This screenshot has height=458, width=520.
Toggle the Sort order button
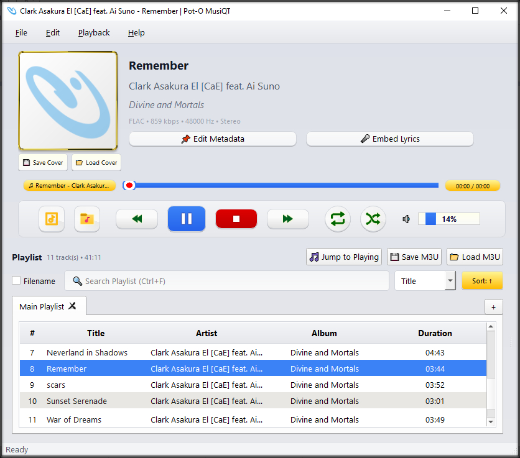click(482, 281)
